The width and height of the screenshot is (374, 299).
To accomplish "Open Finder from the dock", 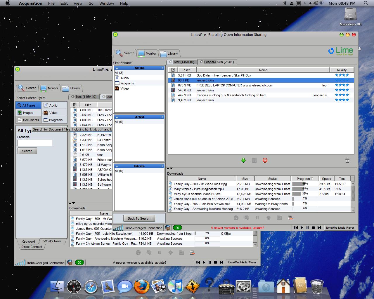I will pyautogui.click(x=57, y=286).
